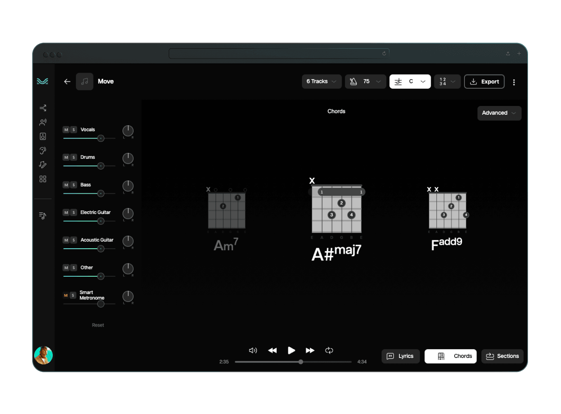This screenshot has height=414, width=561.
Task: Expand the 6 Tracks dropdown
Action: [x=321, y=82]
